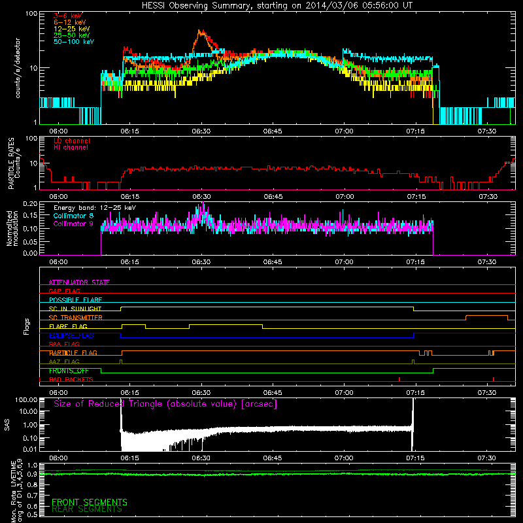Click "0.05" on the modulation y-axis
523x523 pixels.
pos(30,241)
